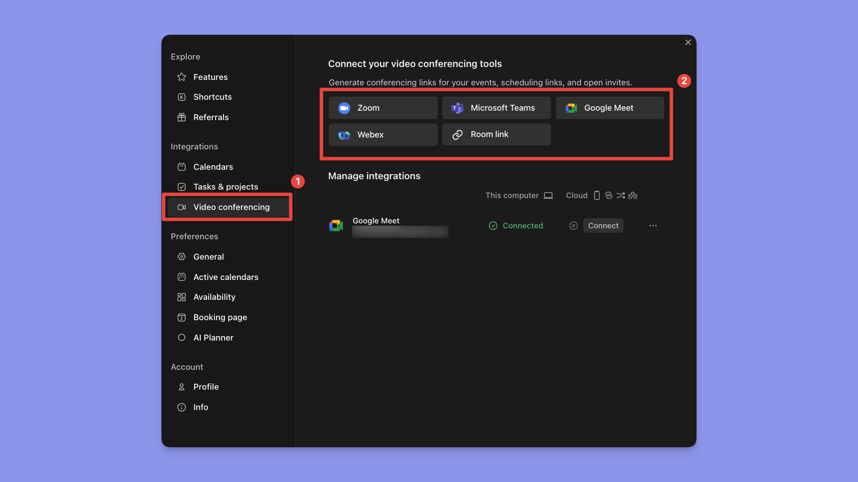Click Connect button for Google Meet cloud
This screenshot has height=482, width=858.
[x=603, y=226]
